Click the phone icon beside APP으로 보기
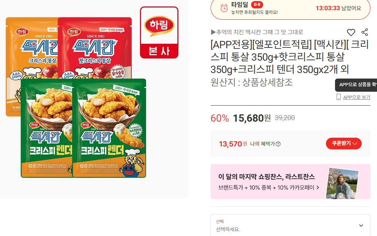 (x=339, y=97)
